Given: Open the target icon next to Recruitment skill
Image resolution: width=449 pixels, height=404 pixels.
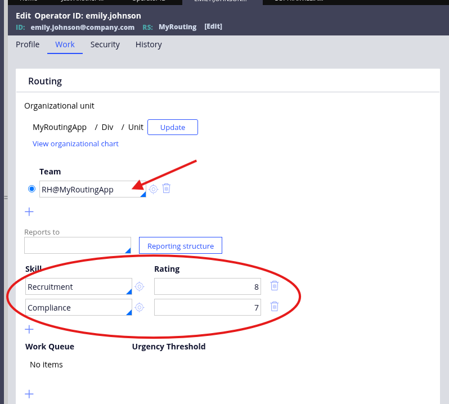Looking at the screenshot, I should tap(140, 286).
